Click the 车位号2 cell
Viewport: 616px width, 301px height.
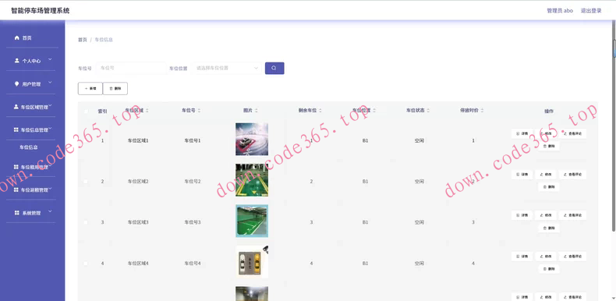click(x=193, y=182)
